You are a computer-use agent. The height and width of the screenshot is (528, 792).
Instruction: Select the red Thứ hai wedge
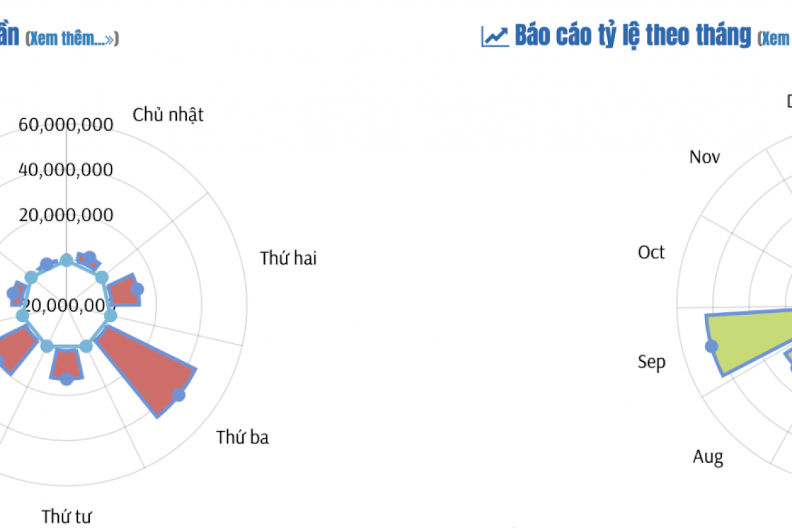click(124, 291)
